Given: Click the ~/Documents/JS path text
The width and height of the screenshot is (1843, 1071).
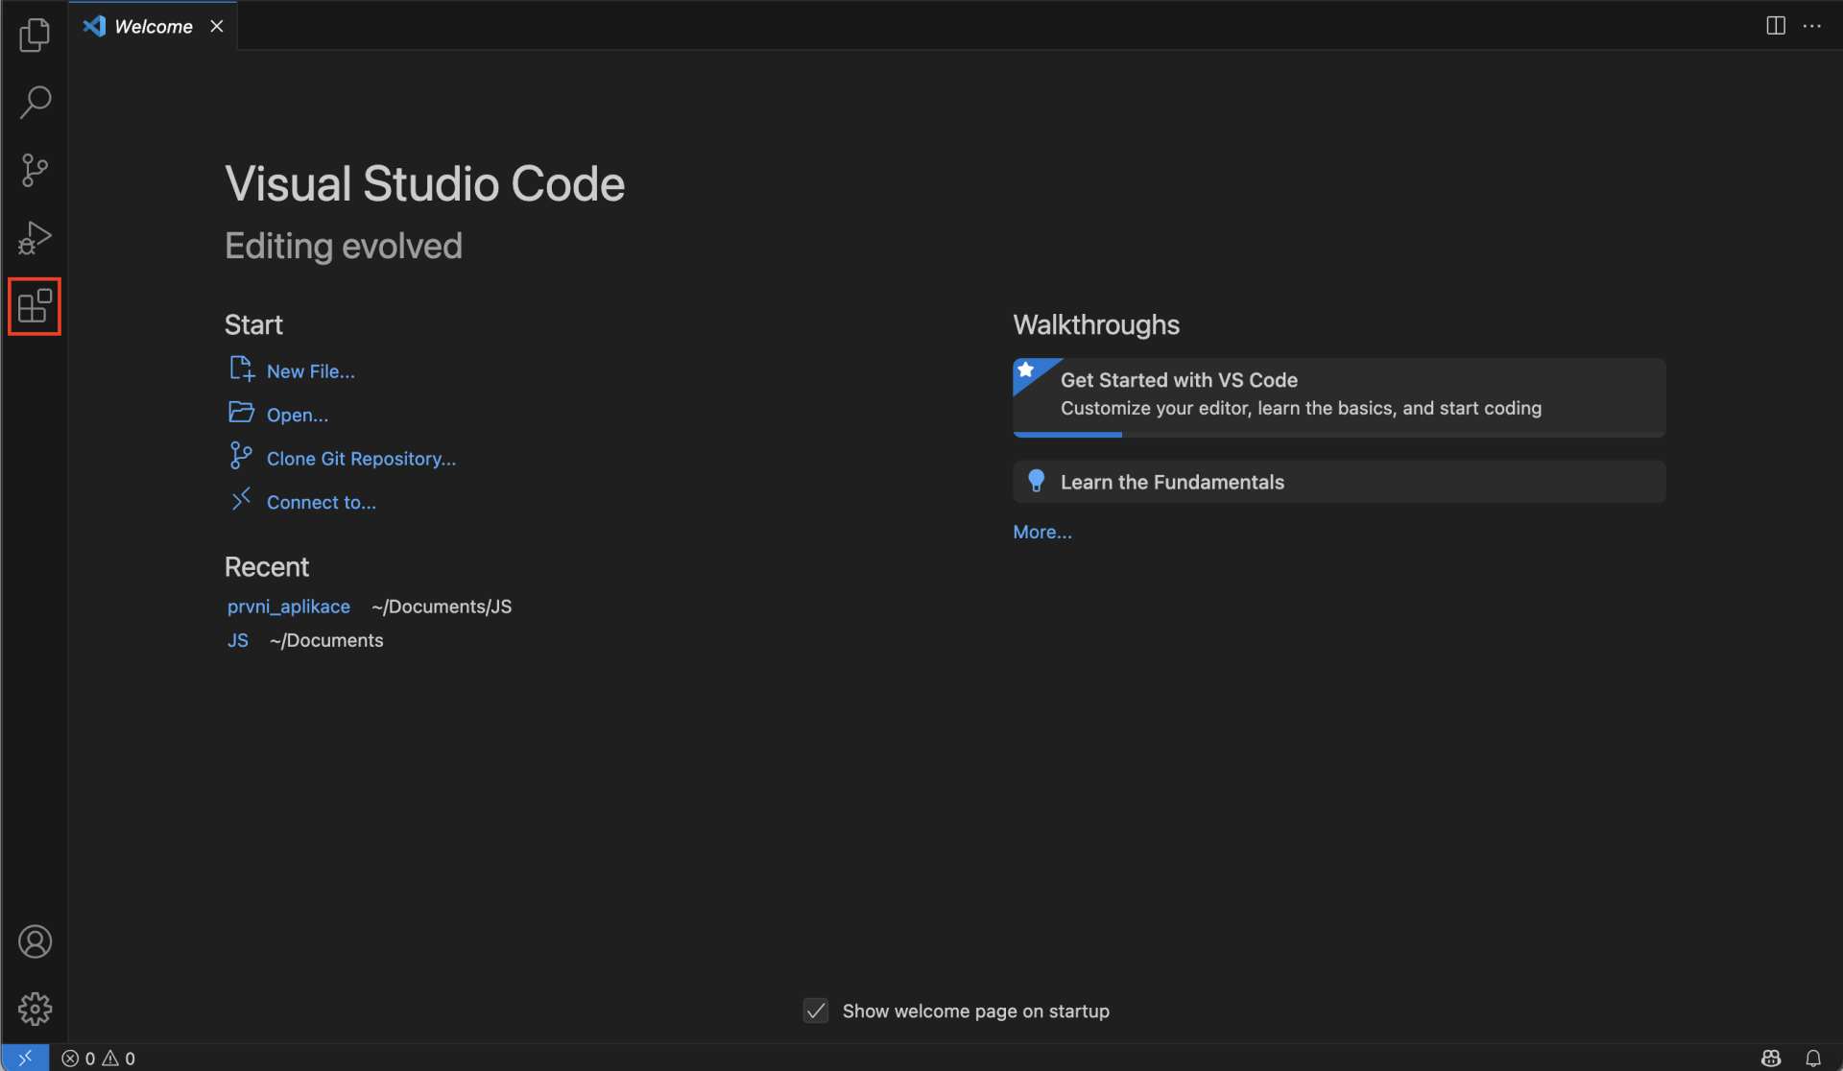Looking at the screenshot, I should 442,607.
